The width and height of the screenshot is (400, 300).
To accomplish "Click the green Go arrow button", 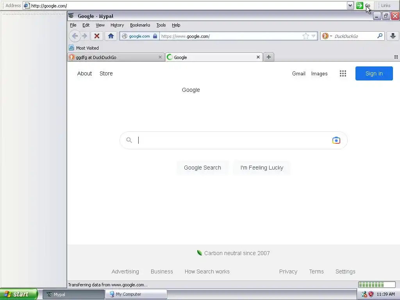I will tap(360, 5).
